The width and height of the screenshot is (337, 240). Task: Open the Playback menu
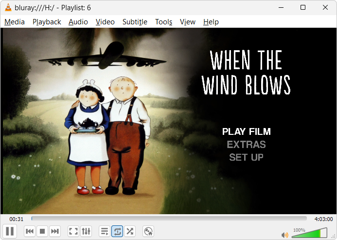pos(47,22)
